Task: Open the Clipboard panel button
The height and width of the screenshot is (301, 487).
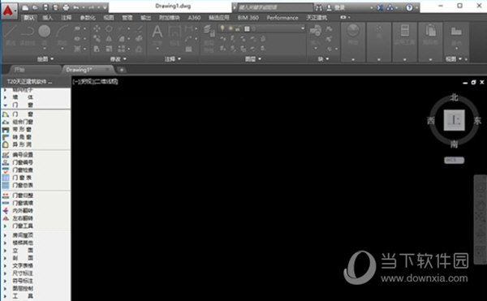Action: [430, 42]
